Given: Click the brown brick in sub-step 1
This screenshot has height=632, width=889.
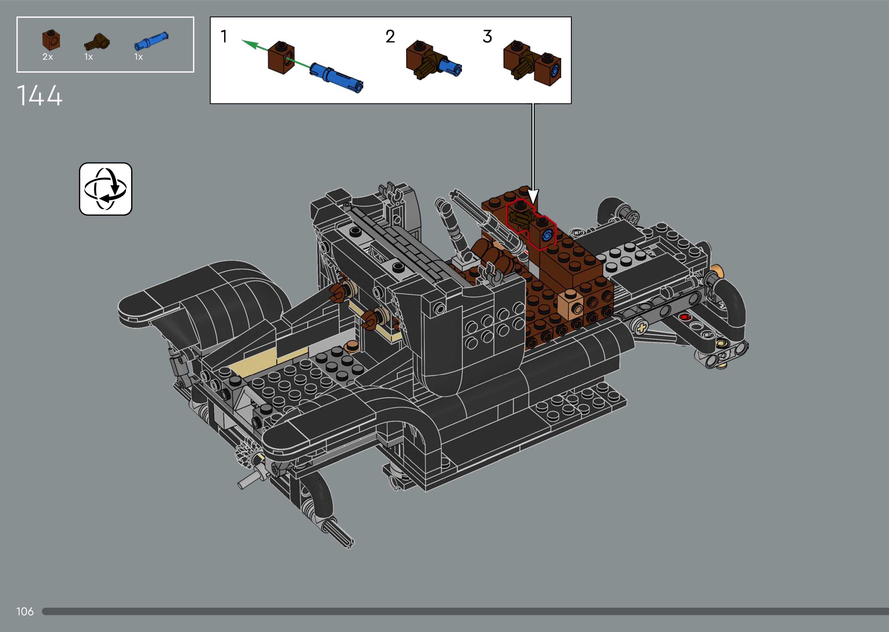Looking at the screenshot, I should 281,58.
